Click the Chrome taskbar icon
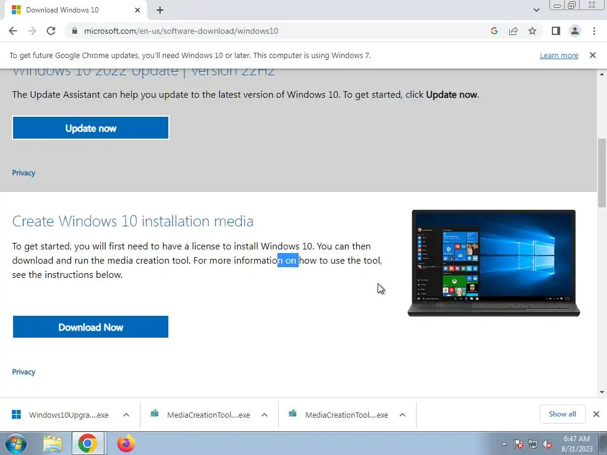The width and height of the screenshot is (607, 455). point(88,443)
